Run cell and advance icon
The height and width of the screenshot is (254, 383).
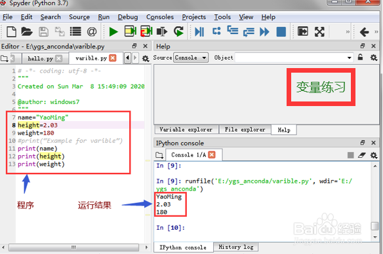click(146, 31)
